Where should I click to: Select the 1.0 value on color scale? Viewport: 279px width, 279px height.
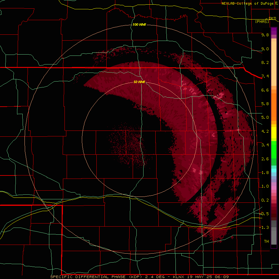(265, 186)
